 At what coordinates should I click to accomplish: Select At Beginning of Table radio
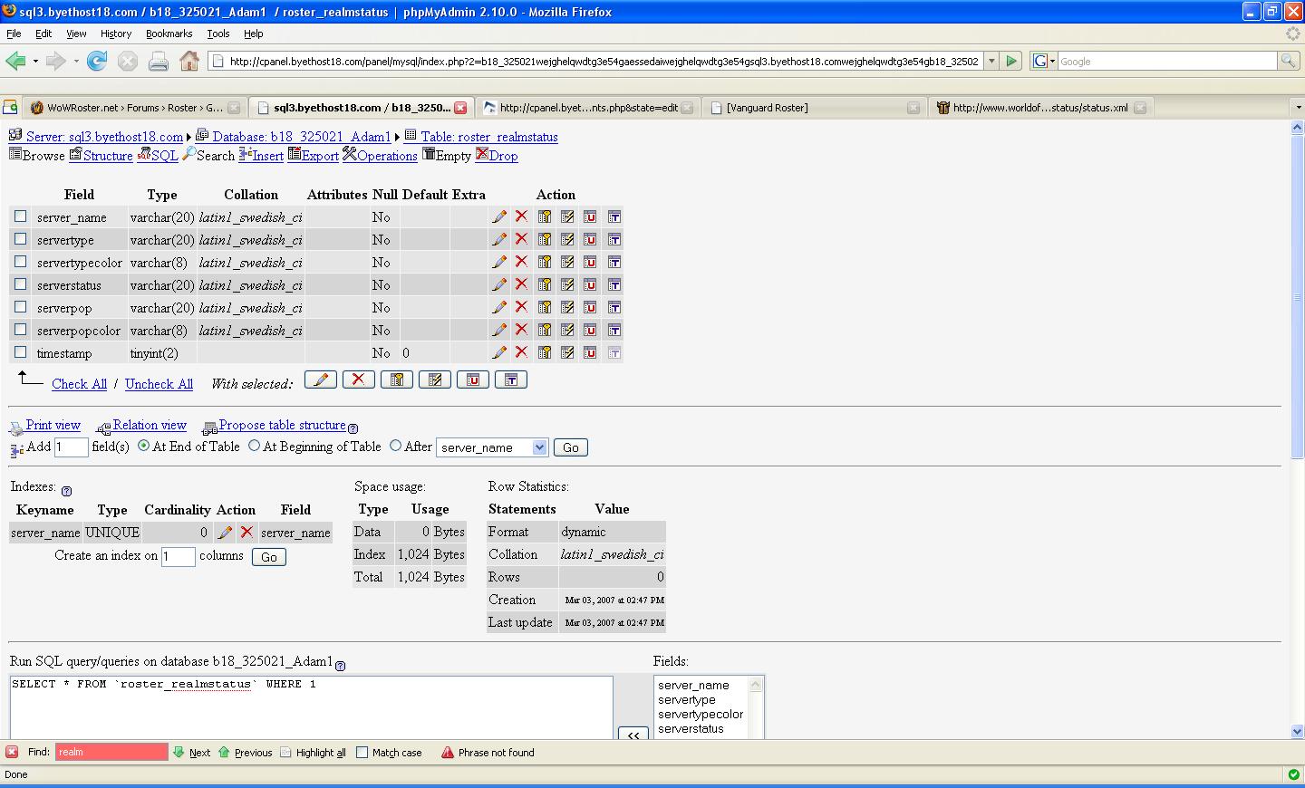pos(254,446)
